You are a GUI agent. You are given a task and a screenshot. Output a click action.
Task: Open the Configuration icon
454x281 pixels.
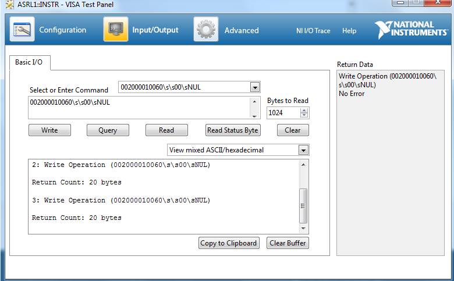pyautogui.click(x=22, y=29)
